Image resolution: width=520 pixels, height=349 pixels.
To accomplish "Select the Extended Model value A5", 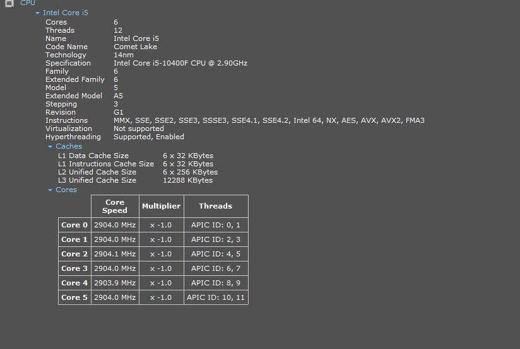I will pos(118,96).
